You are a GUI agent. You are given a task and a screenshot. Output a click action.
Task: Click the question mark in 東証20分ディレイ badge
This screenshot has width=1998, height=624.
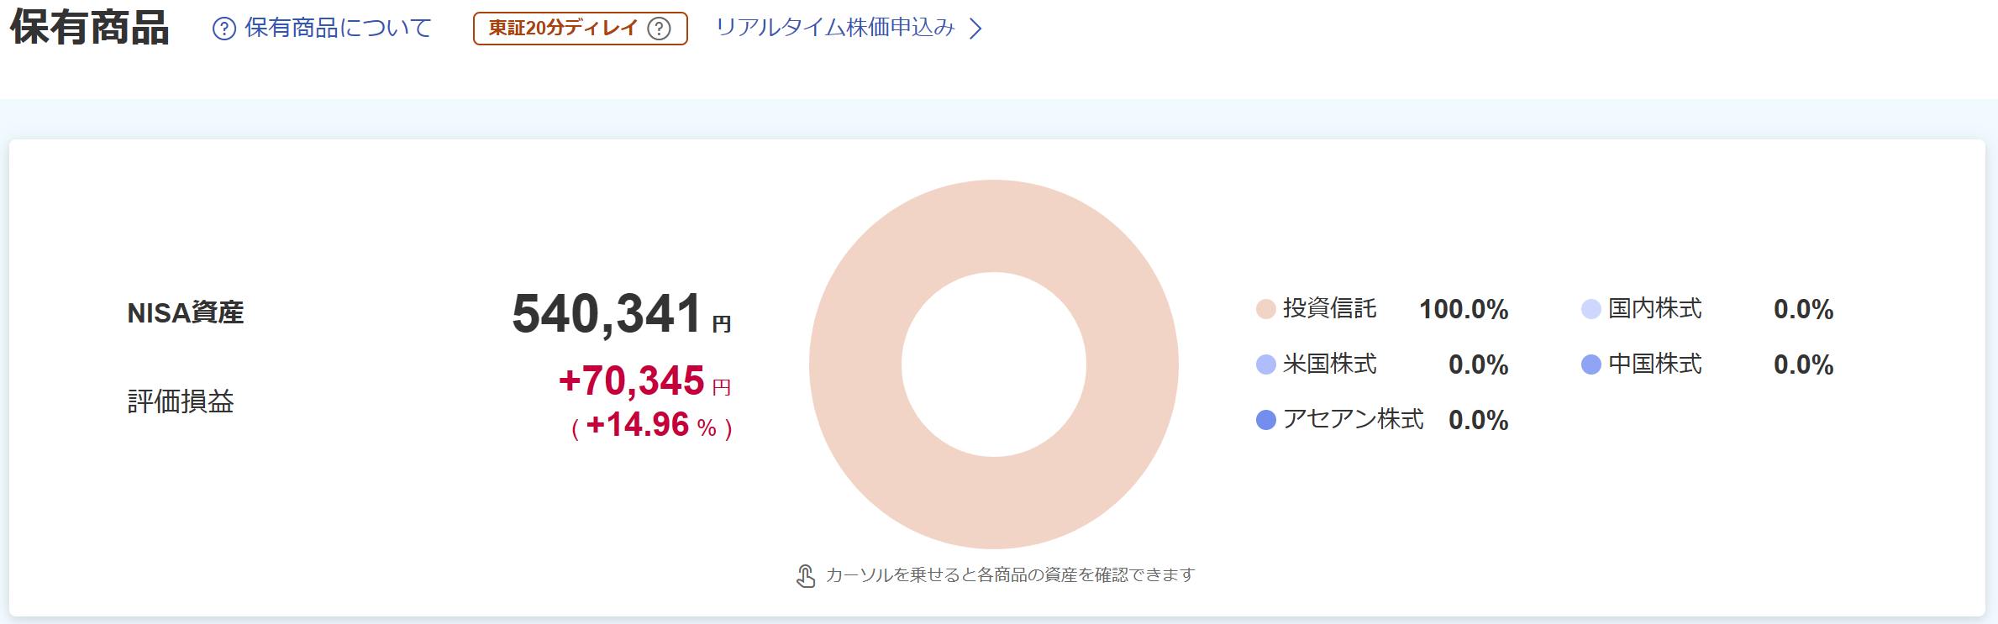tap(660, 29)
